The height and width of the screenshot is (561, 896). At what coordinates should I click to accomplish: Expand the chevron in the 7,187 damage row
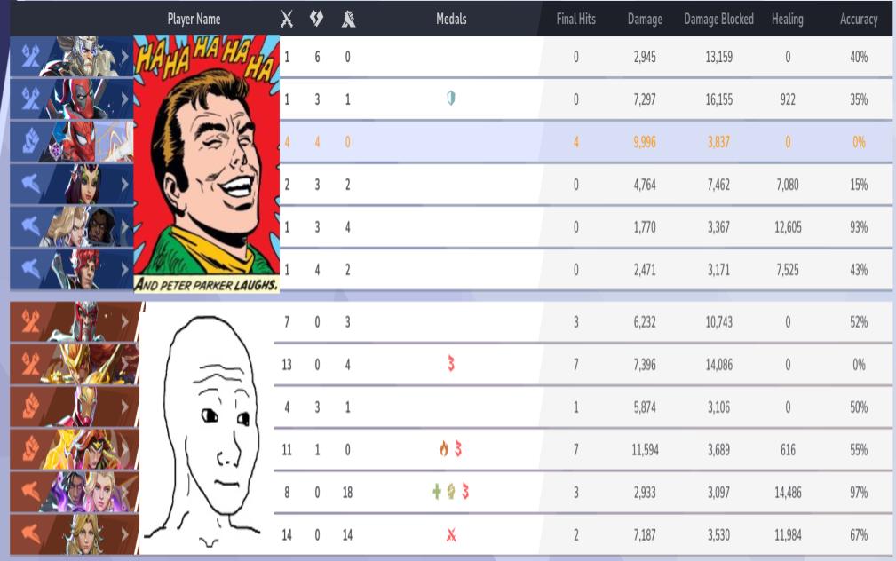click(x=124, y=534)
